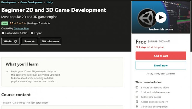192x109 pixels.
Task: Open the Unity breadcrumb link
Action: pos(49,2)
